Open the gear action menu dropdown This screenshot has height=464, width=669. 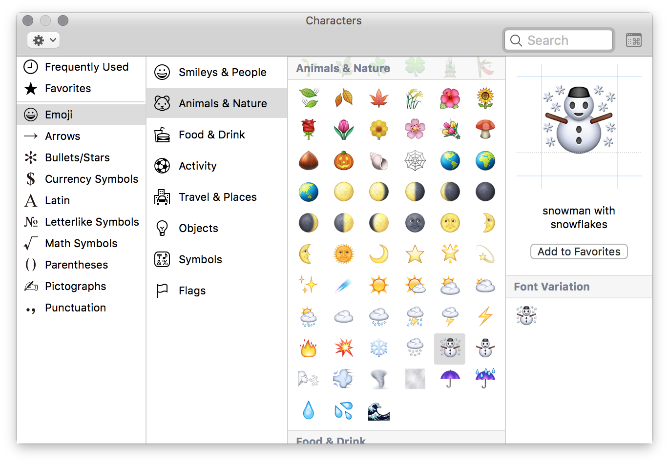coord(43,40)
